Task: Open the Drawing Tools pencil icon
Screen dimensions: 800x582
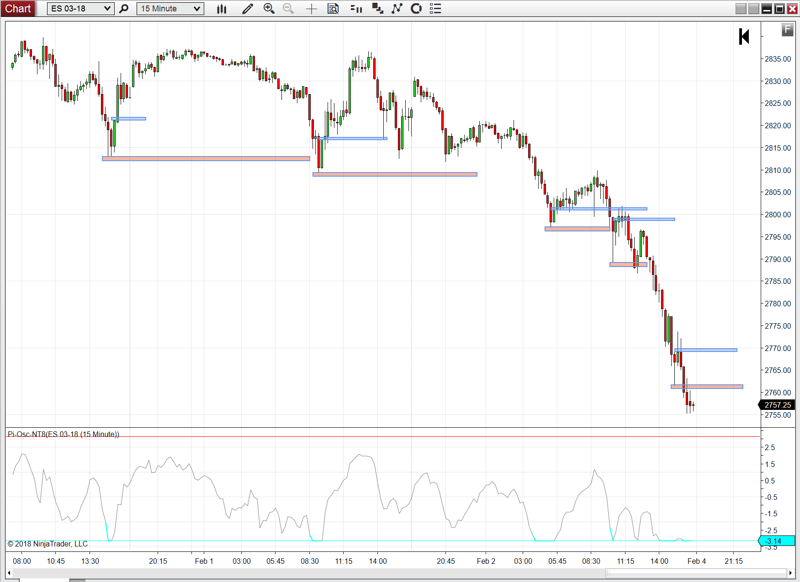Action: click(248, 9)
